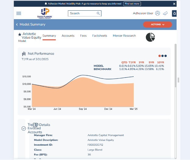Click the search magnifier icon
The height and width of the screenshot is (160, 190).
pos(98,13)
